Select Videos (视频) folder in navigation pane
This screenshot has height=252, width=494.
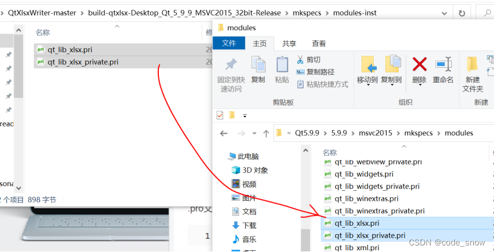click(x=244, y=184)
